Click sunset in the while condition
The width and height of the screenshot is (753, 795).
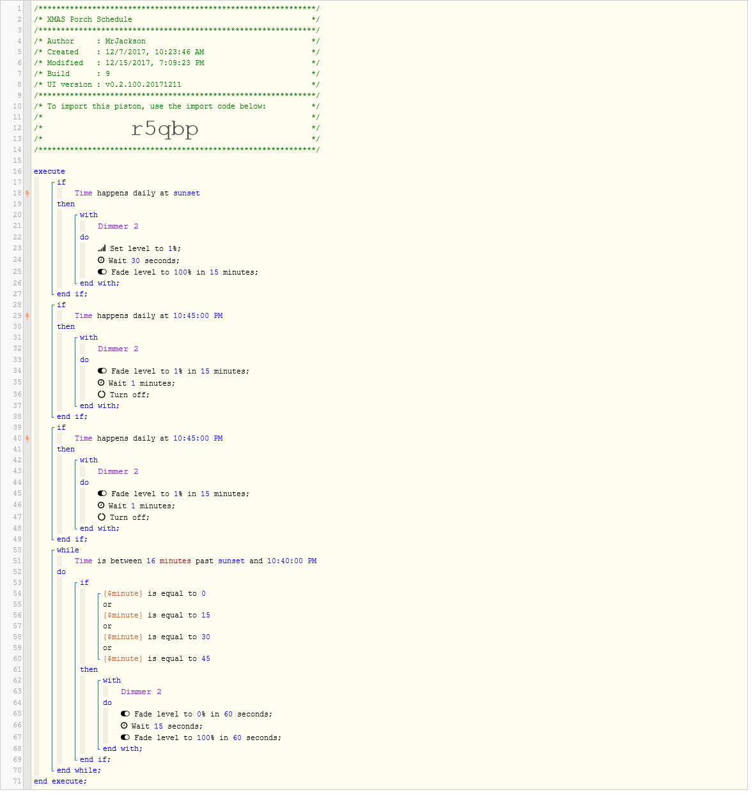tap(231, 561)
